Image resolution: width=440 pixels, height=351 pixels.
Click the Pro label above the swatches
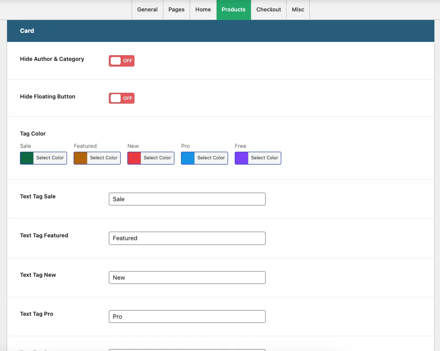(185, 146)
